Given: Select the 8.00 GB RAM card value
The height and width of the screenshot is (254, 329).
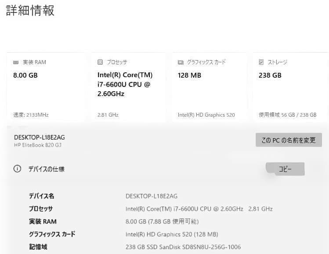Looking at the screenshot, I should click(x=25, y=75).
